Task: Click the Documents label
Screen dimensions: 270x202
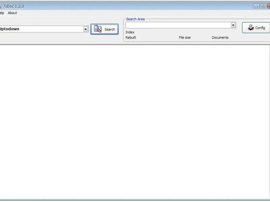Action: (x=220, y=37)
